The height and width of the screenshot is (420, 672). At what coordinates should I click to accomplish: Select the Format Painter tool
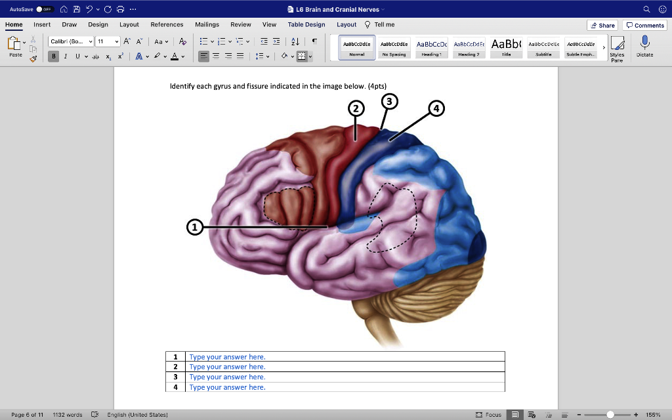click(x=33, y=58)
